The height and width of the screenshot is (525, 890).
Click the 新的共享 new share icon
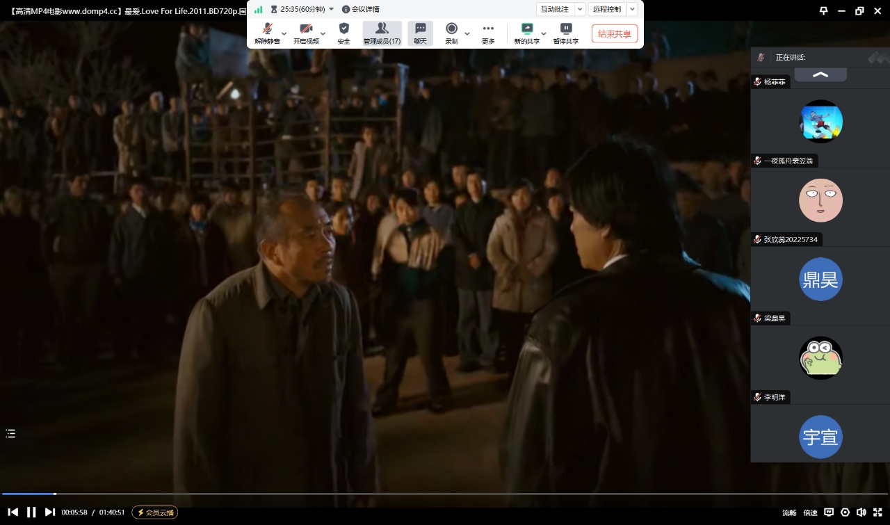click(526, 33)
